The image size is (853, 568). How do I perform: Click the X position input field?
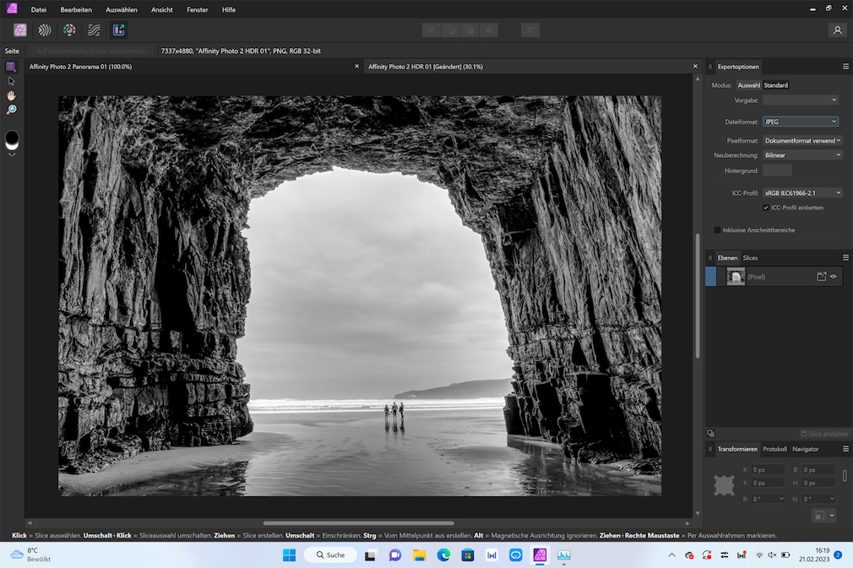click(x=768, y=469)
